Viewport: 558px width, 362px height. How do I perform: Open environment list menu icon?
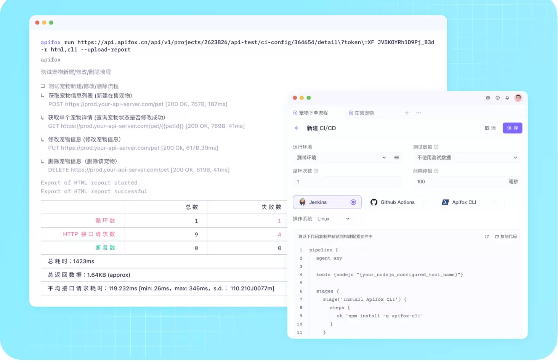(396, 157)
